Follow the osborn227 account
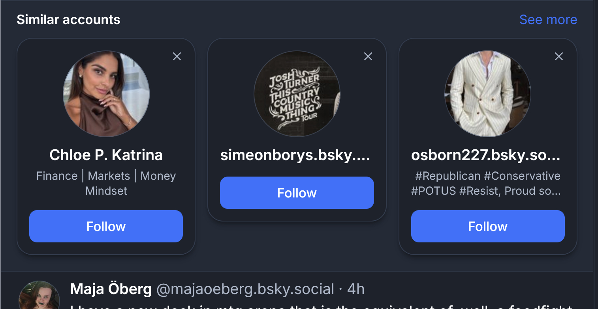The image size is (598, 309). pos(488,226)
